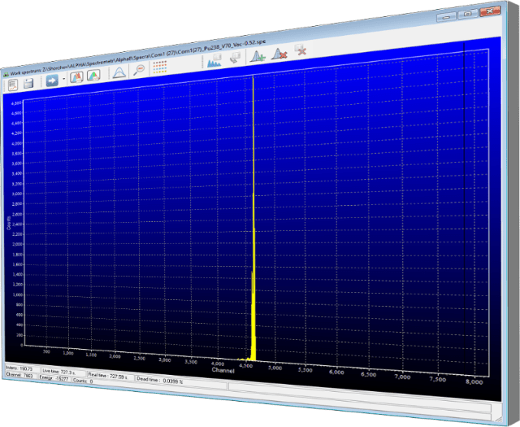Click the Energy value in status bar
The image size is (520, 427).
click(54, 378)
